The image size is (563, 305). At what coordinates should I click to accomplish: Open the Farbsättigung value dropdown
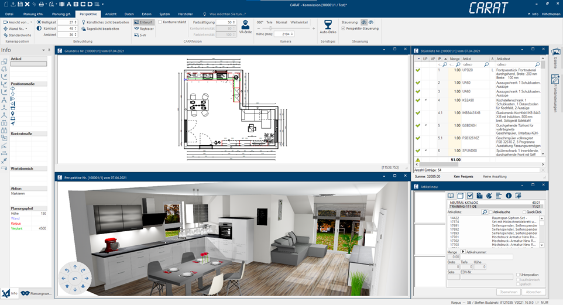click(234, 22)
